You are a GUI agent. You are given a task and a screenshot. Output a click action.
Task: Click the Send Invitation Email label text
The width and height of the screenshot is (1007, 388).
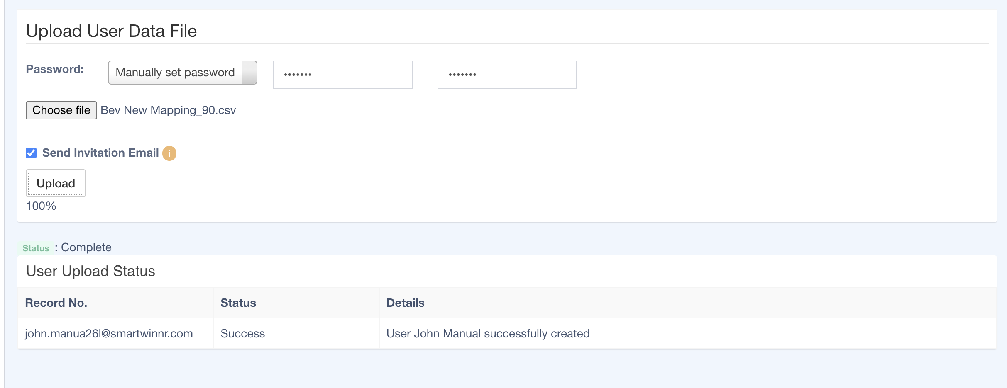[x=100, y=153]
